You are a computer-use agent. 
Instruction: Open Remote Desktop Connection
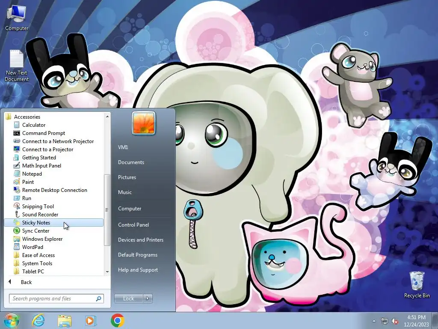(x=54, y=190)
